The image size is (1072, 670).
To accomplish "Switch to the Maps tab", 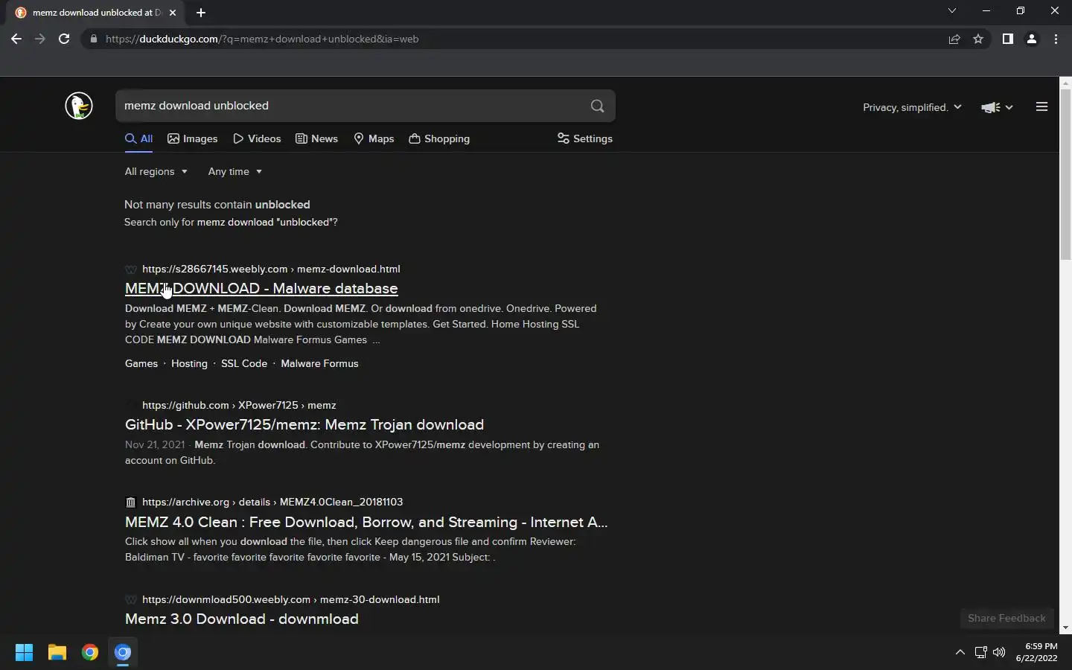I will coord(374,138).
